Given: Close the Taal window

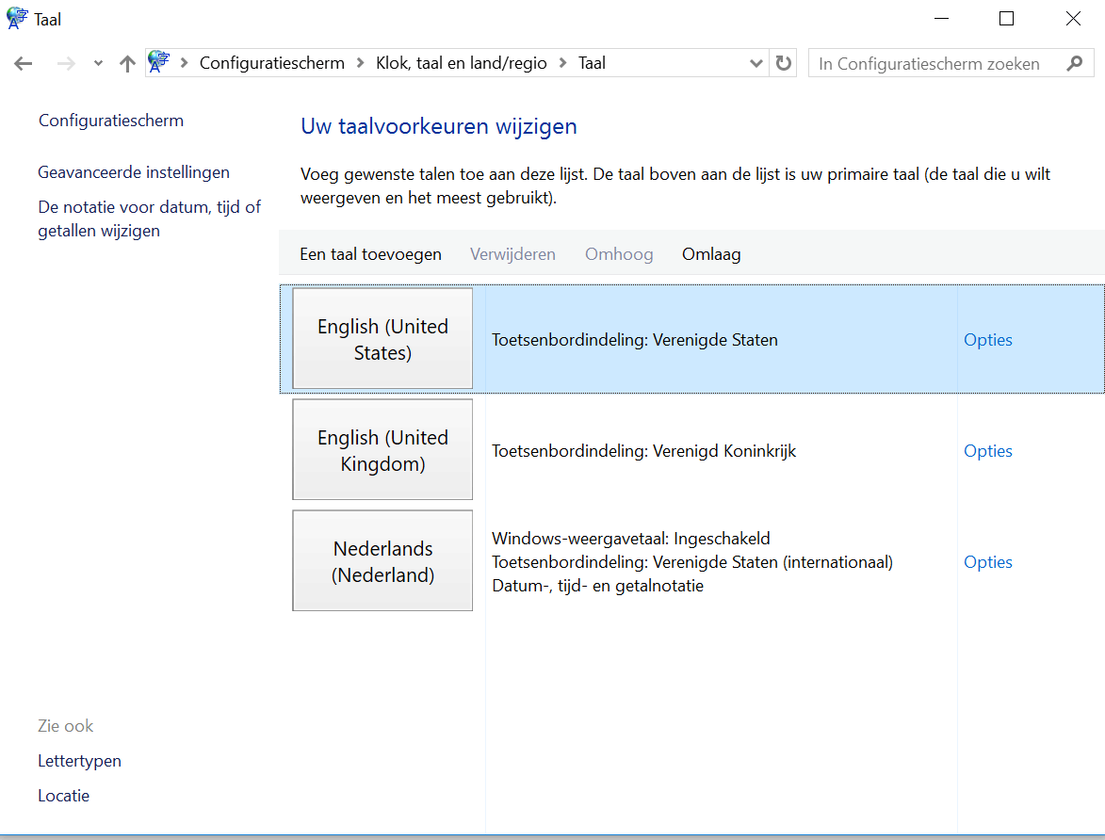Looking at the screenshot, I should pyautogui.click(x=1073, y=18).
